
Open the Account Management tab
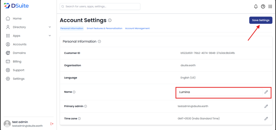point(137,28)
